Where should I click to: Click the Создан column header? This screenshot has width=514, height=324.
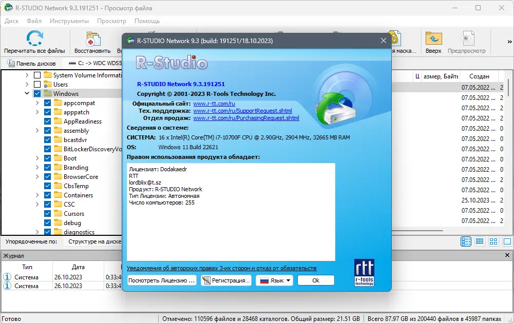click(x=479, y=76)
